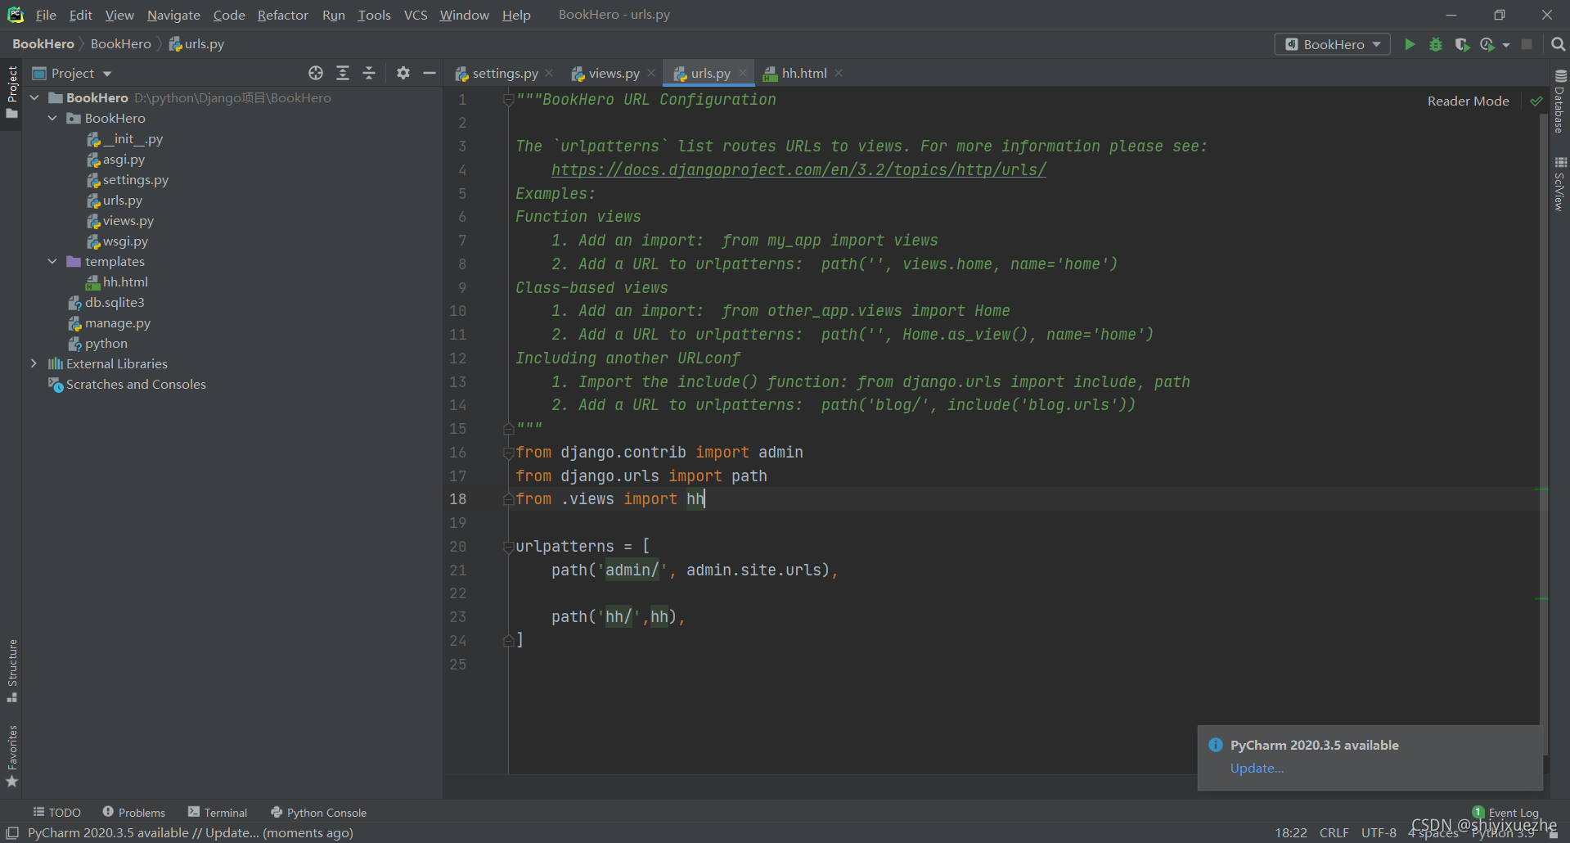Fold the import block at line 16
This screenshot has width=1570, height=843.
[x=508, y=453]
